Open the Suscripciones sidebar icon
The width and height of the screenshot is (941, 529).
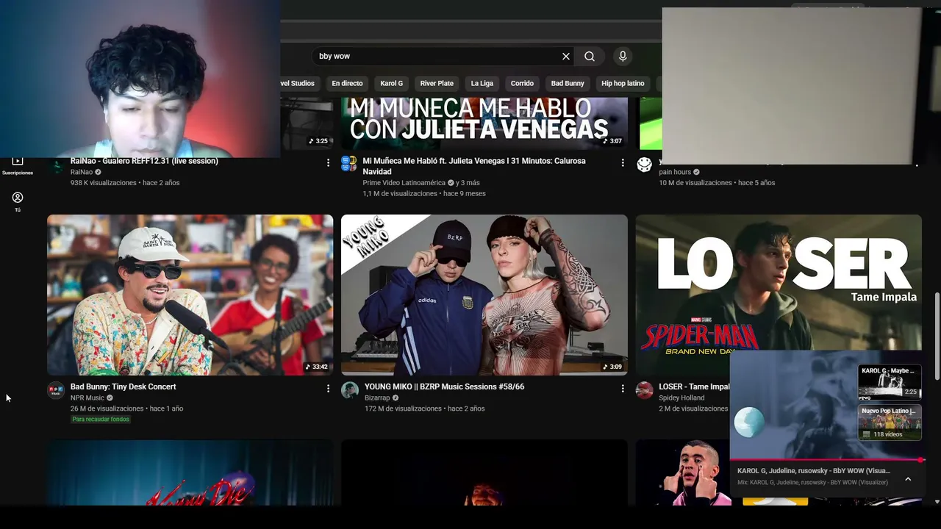point(18,165)
